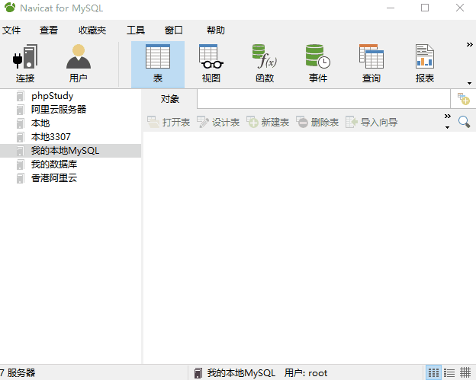The image size is (476, 380).
Task: Switch to the 视图 (View) objects icon
Action: pos(211,64)
